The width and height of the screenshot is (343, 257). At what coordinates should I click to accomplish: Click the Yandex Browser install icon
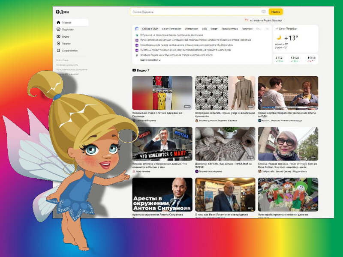pos(247,20)
